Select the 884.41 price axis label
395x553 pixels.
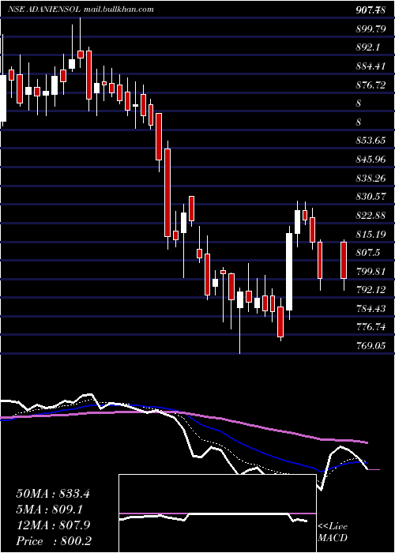tap(371, 66)
